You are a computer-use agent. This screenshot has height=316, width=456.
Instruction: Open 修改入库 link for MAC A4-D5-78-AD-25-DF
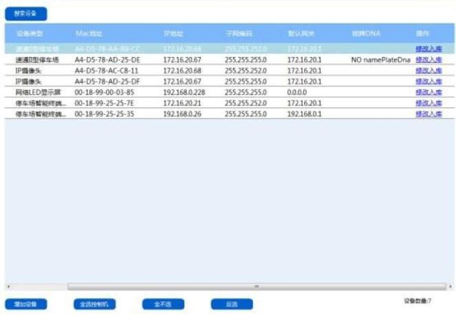428,81
